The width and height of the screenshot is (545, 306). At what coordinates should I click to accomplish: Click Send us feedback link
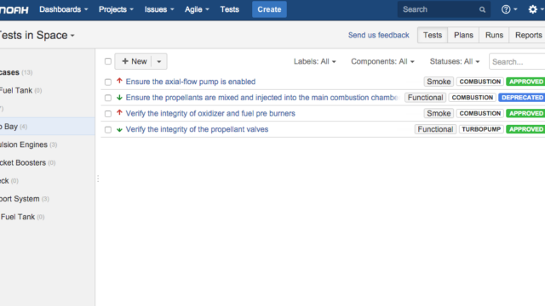pyautogui.click(x=378, y=35)
